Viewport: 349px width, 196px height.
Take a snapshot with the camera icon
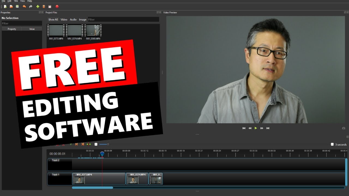(x=344, y=128)
